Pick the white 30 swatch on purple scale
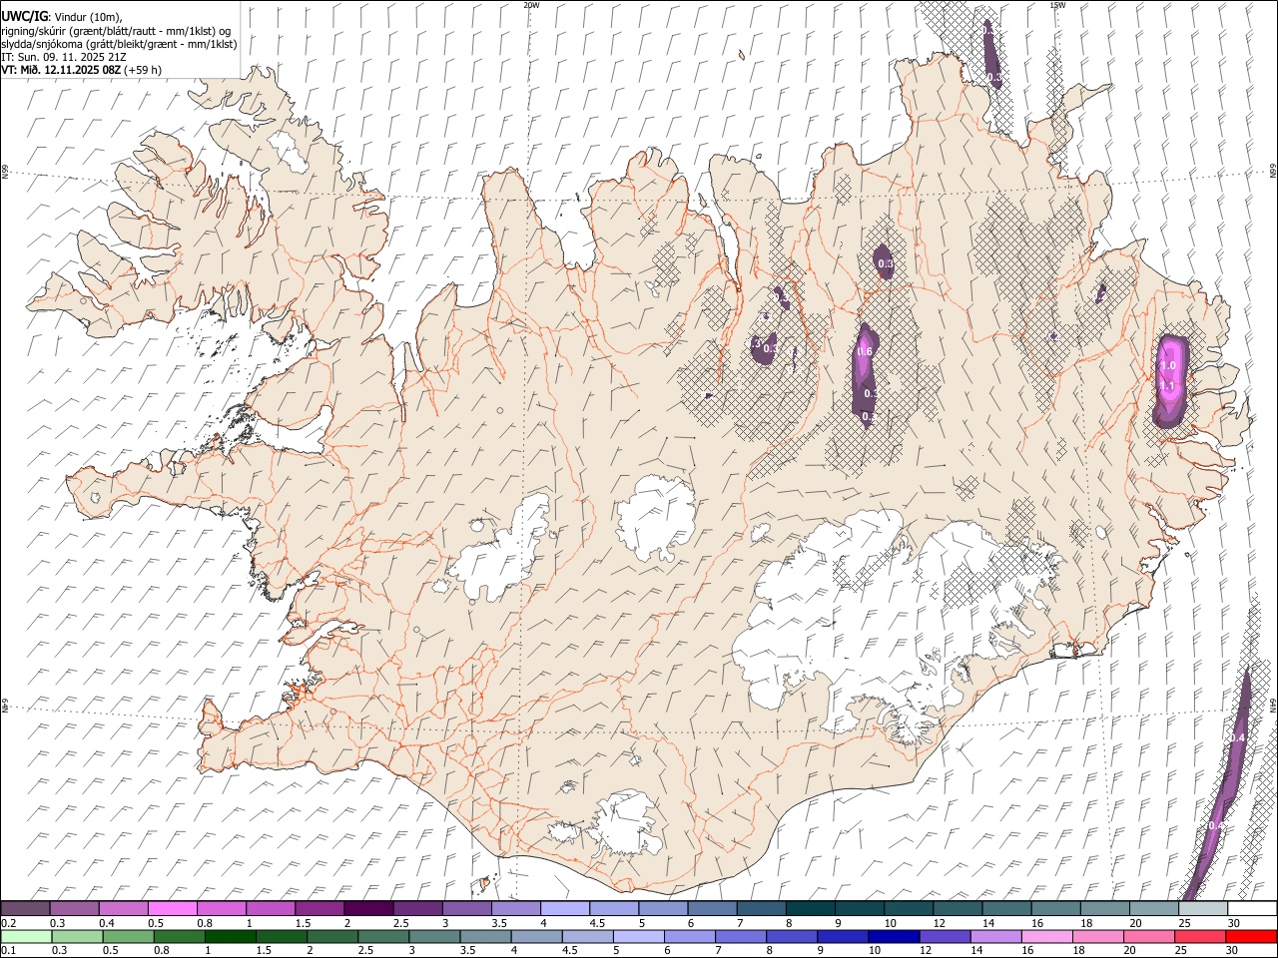Screen dimensions: 1278x958 pos(1252,909)
